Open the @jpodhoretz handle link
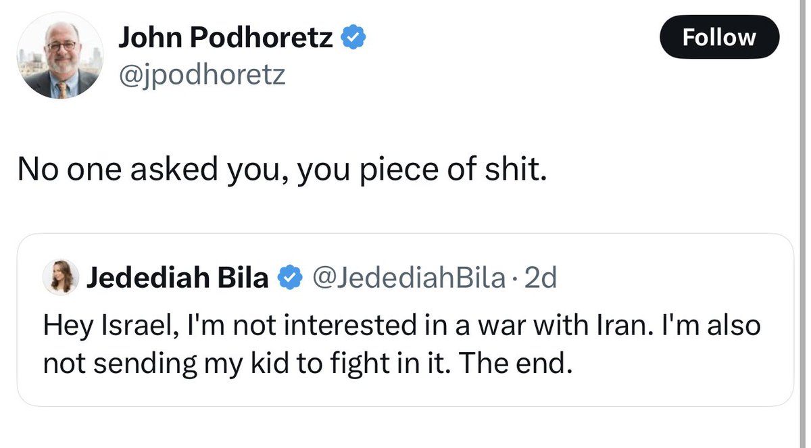The width and height of the screenshot is (811, 448). [x=202, y=74]
